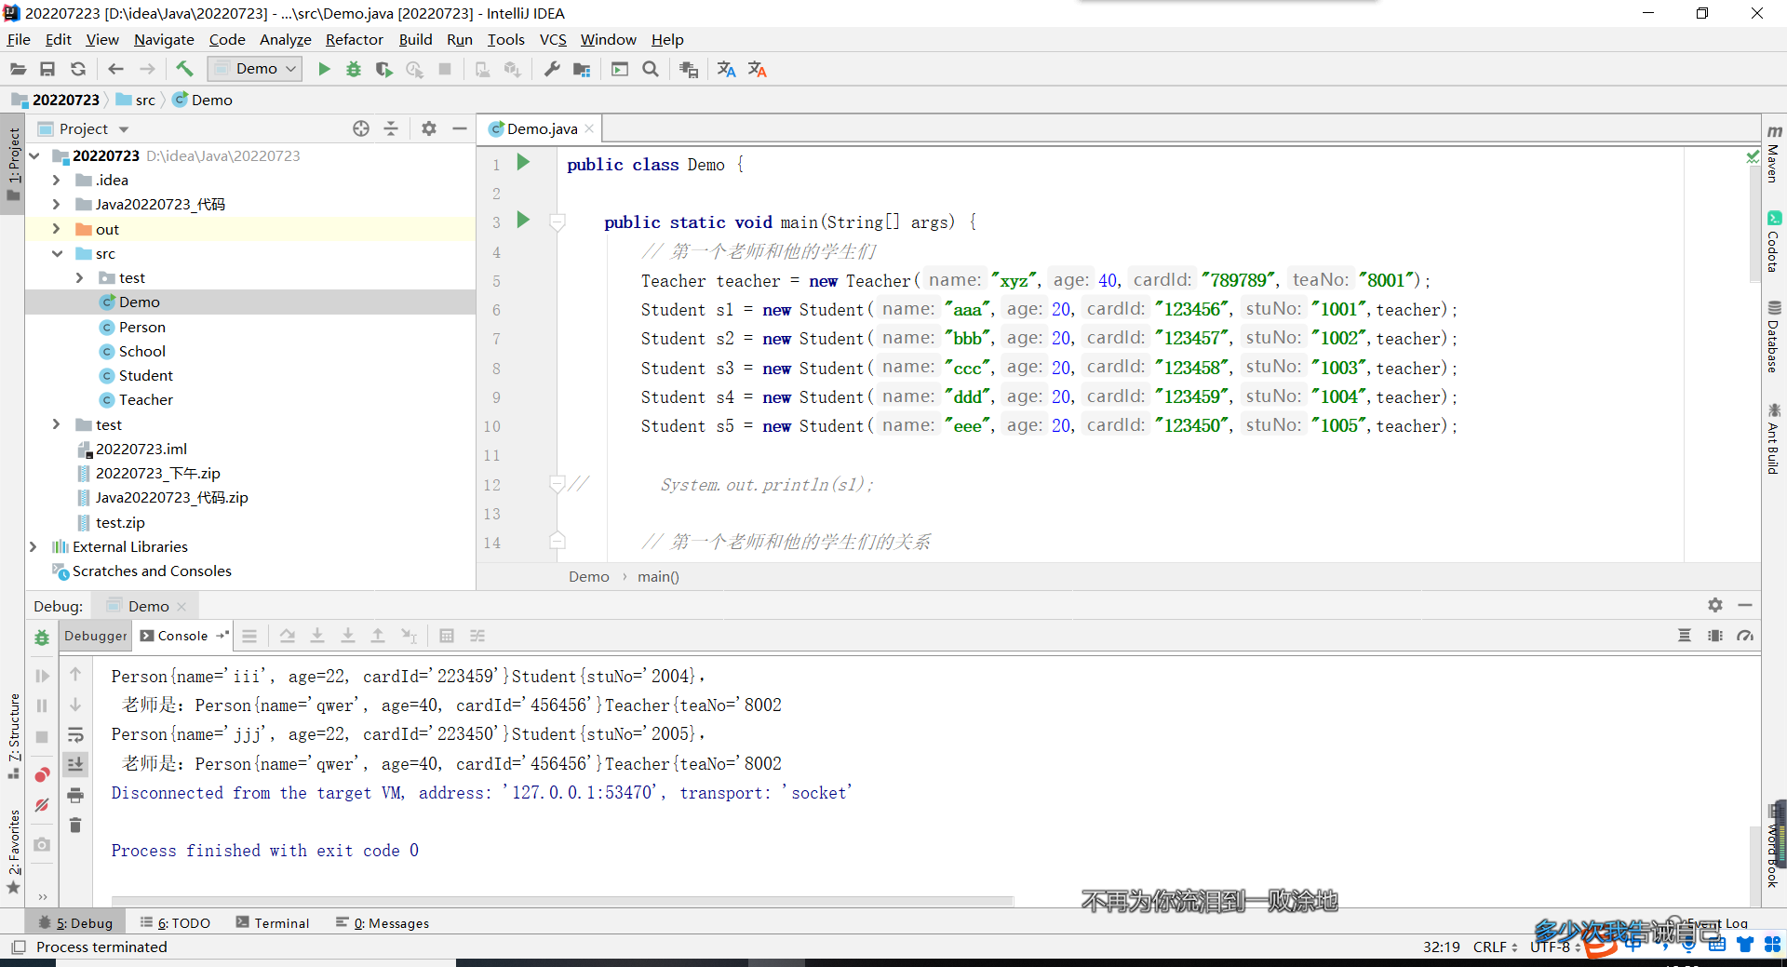
Task: Clear console output with the trash icon
Action: [75, 826]
